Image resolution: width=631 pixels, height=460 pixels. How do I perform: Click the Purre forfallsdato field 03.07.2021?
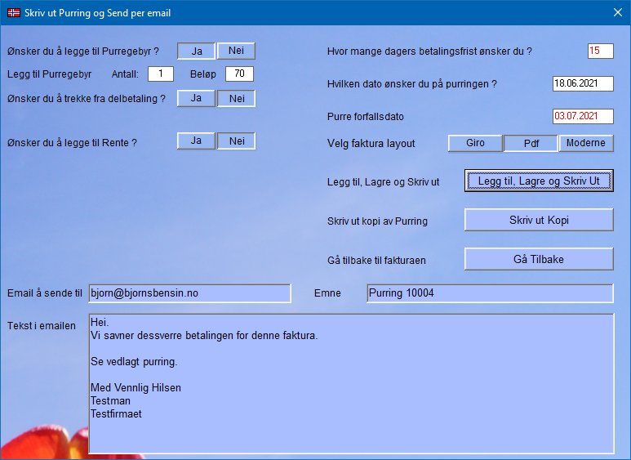pyautogui.click(x=583, y=116)
